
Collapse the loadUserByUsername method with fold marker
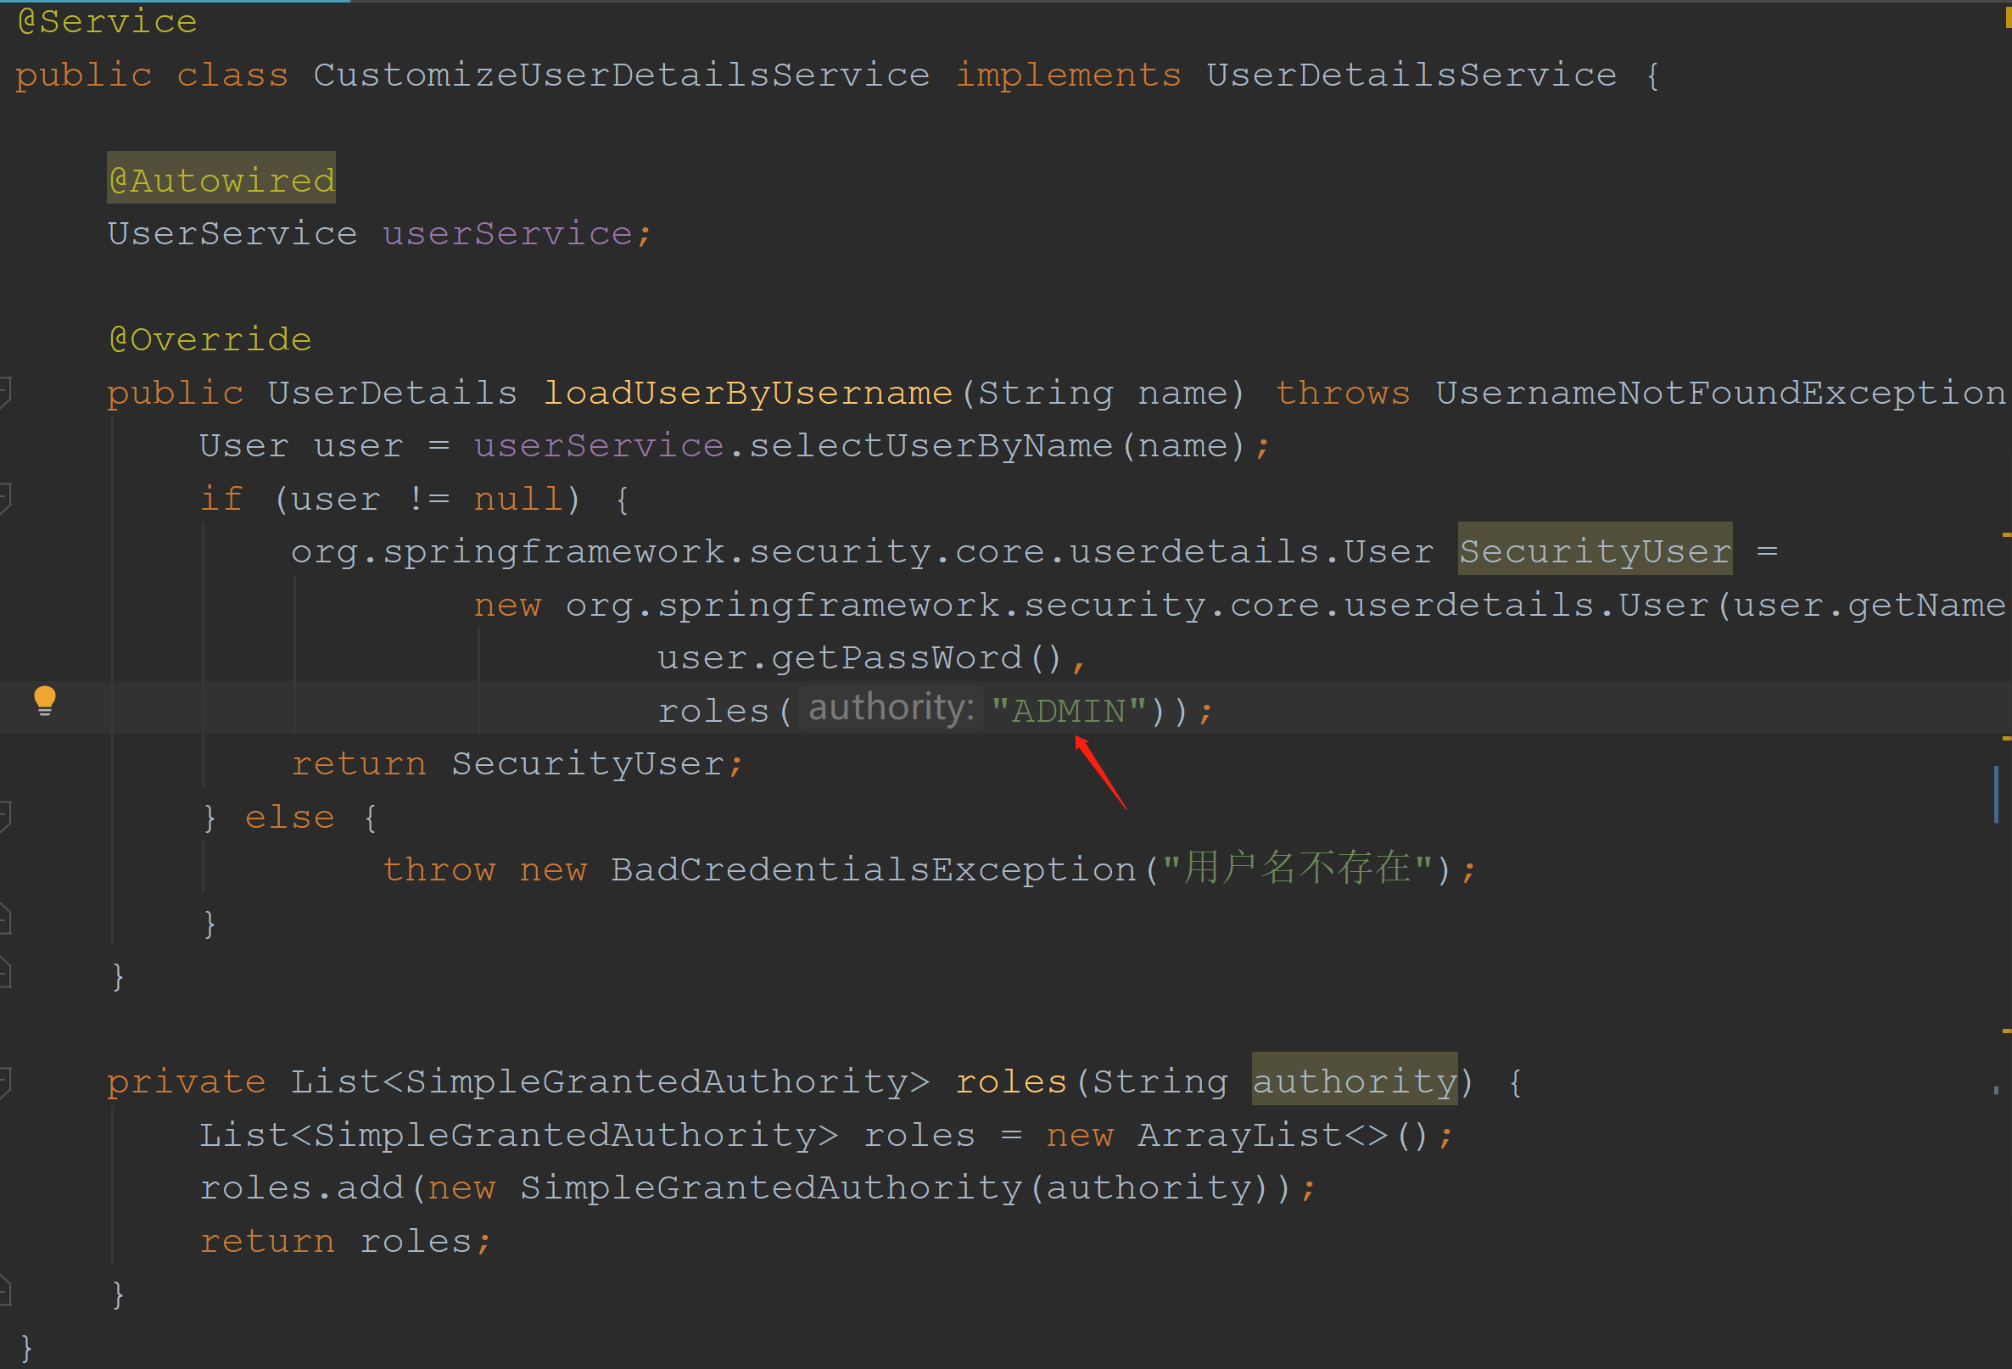click(4, 392)
